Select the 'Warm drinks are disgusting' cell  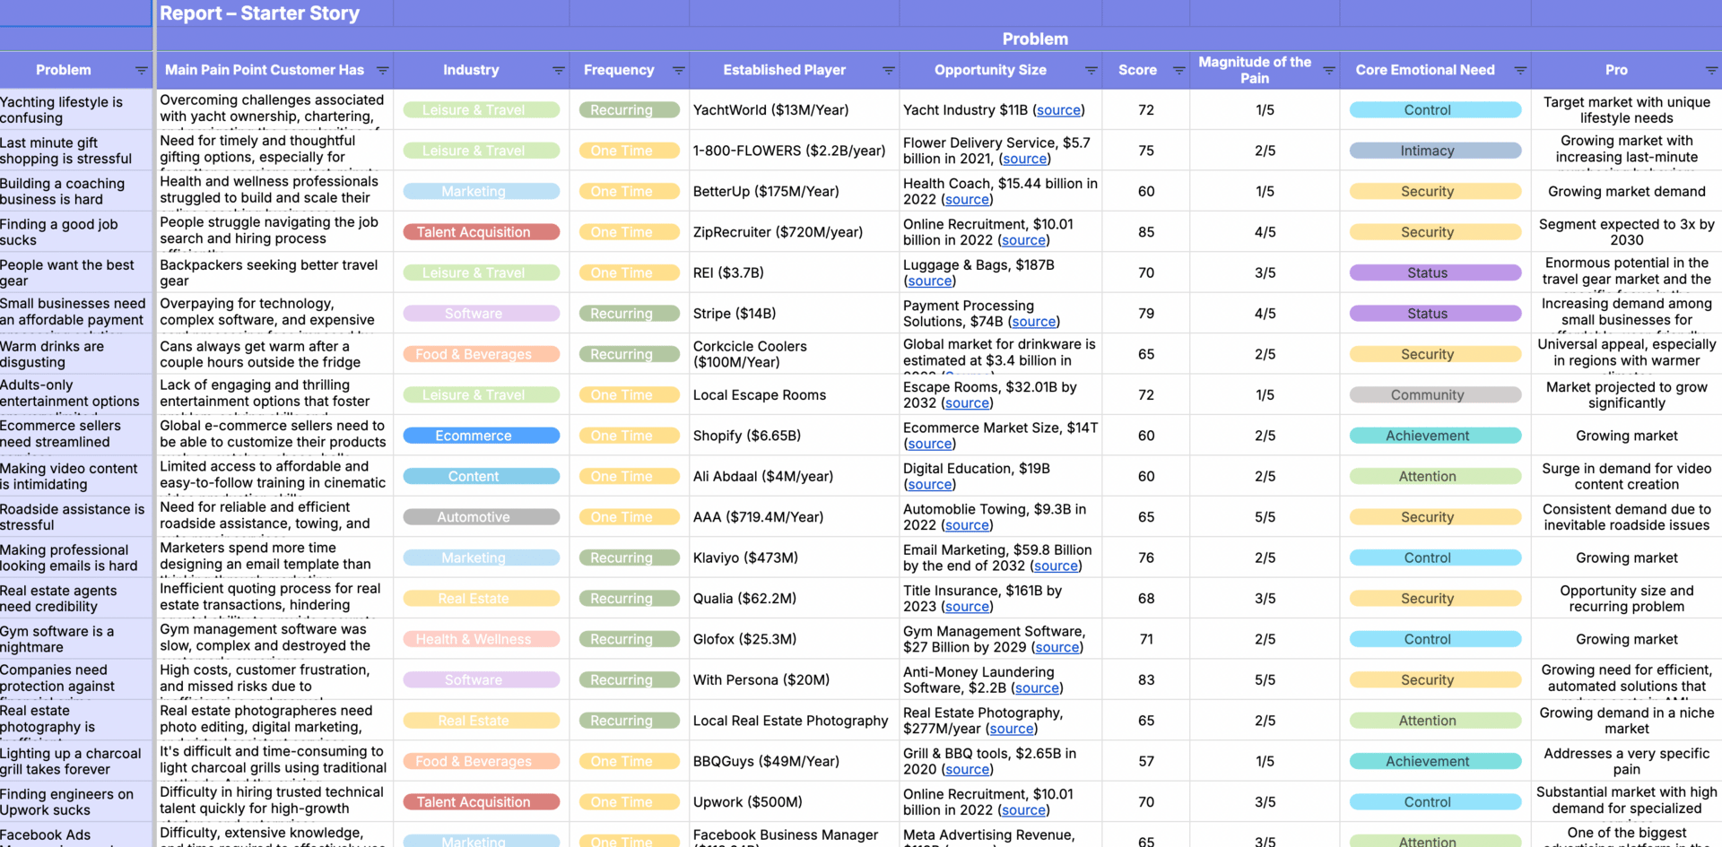click(76, 354)
